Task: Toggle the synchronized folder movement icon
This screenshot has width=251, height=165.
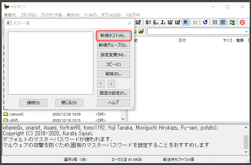Action: pyautogui.click(x=232, y=22)
